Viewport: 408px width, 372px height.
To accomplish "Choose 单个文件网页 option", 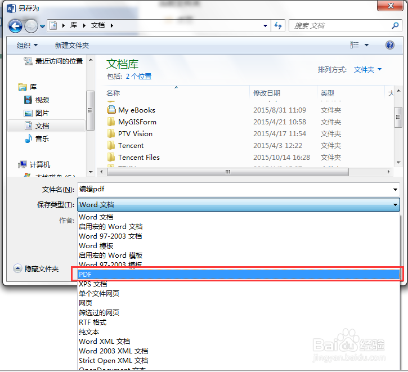I will tap(239, 293).
